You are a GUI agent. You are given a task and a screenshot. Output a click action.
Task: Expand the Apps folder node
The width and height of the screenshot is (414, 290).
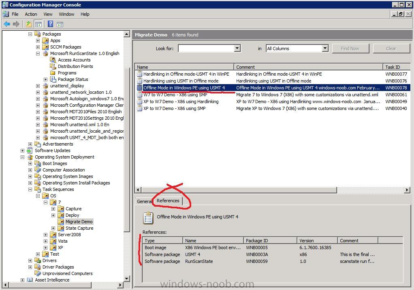[x=38, y=40]
